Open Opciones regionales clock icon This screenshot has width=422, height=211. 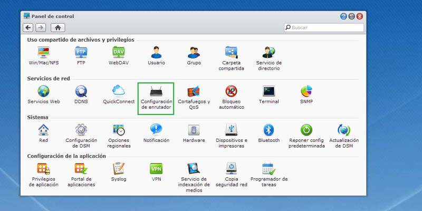pyautogui.click(x=119, y=130)
